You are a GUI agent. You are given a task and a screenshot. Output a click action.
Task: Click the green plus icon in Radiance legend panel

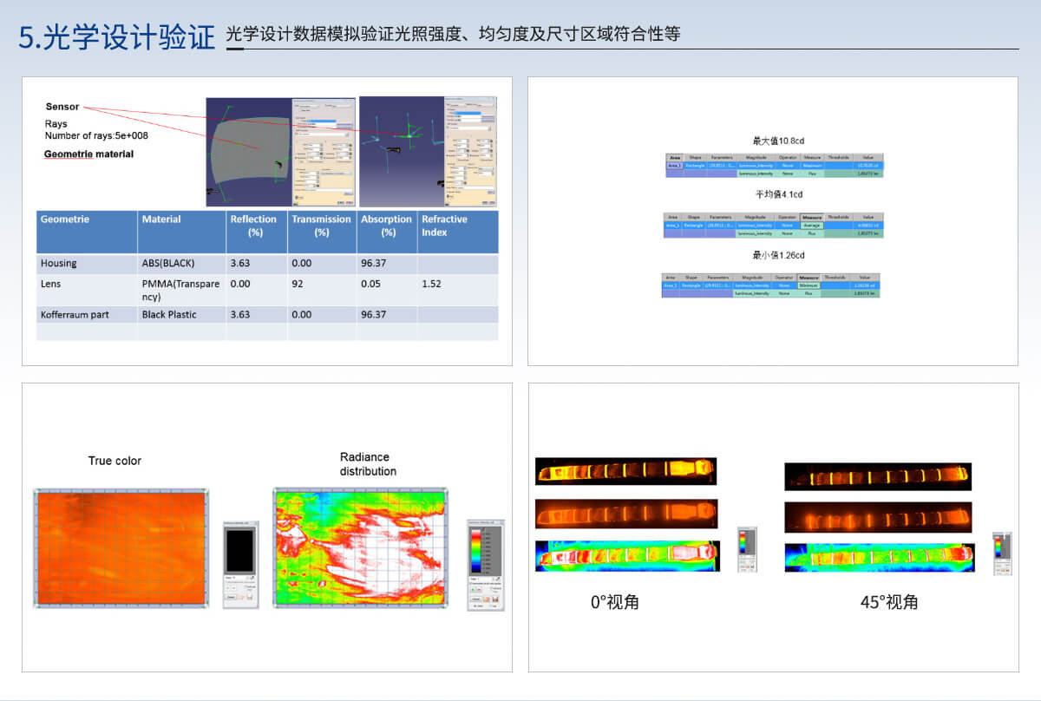[473, 588]
